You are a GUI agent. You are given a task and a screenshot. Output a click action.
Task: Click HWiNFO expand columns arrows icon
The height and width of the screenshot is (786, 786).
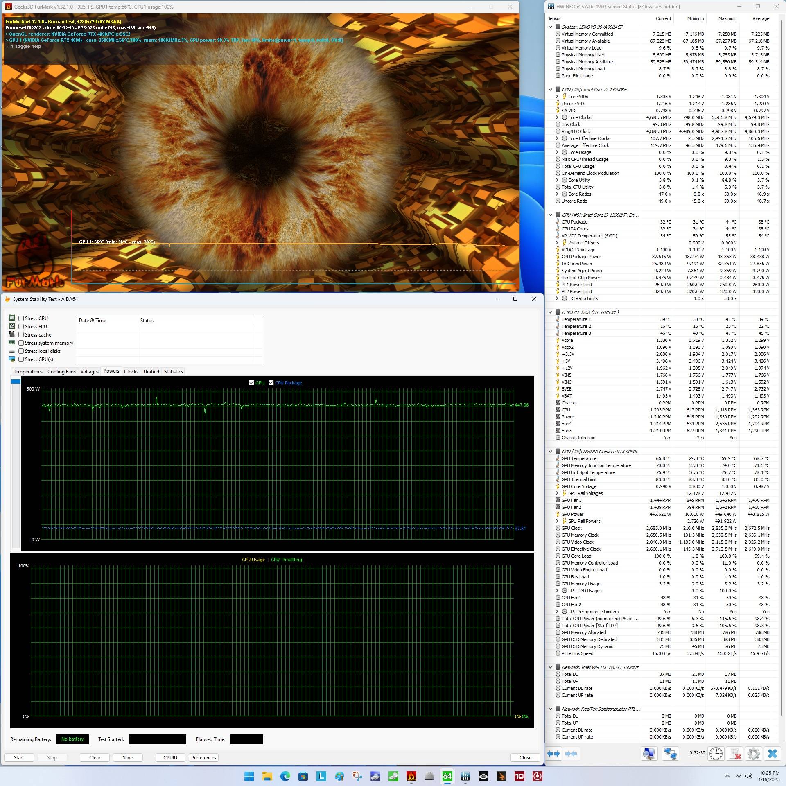[553, 754]
